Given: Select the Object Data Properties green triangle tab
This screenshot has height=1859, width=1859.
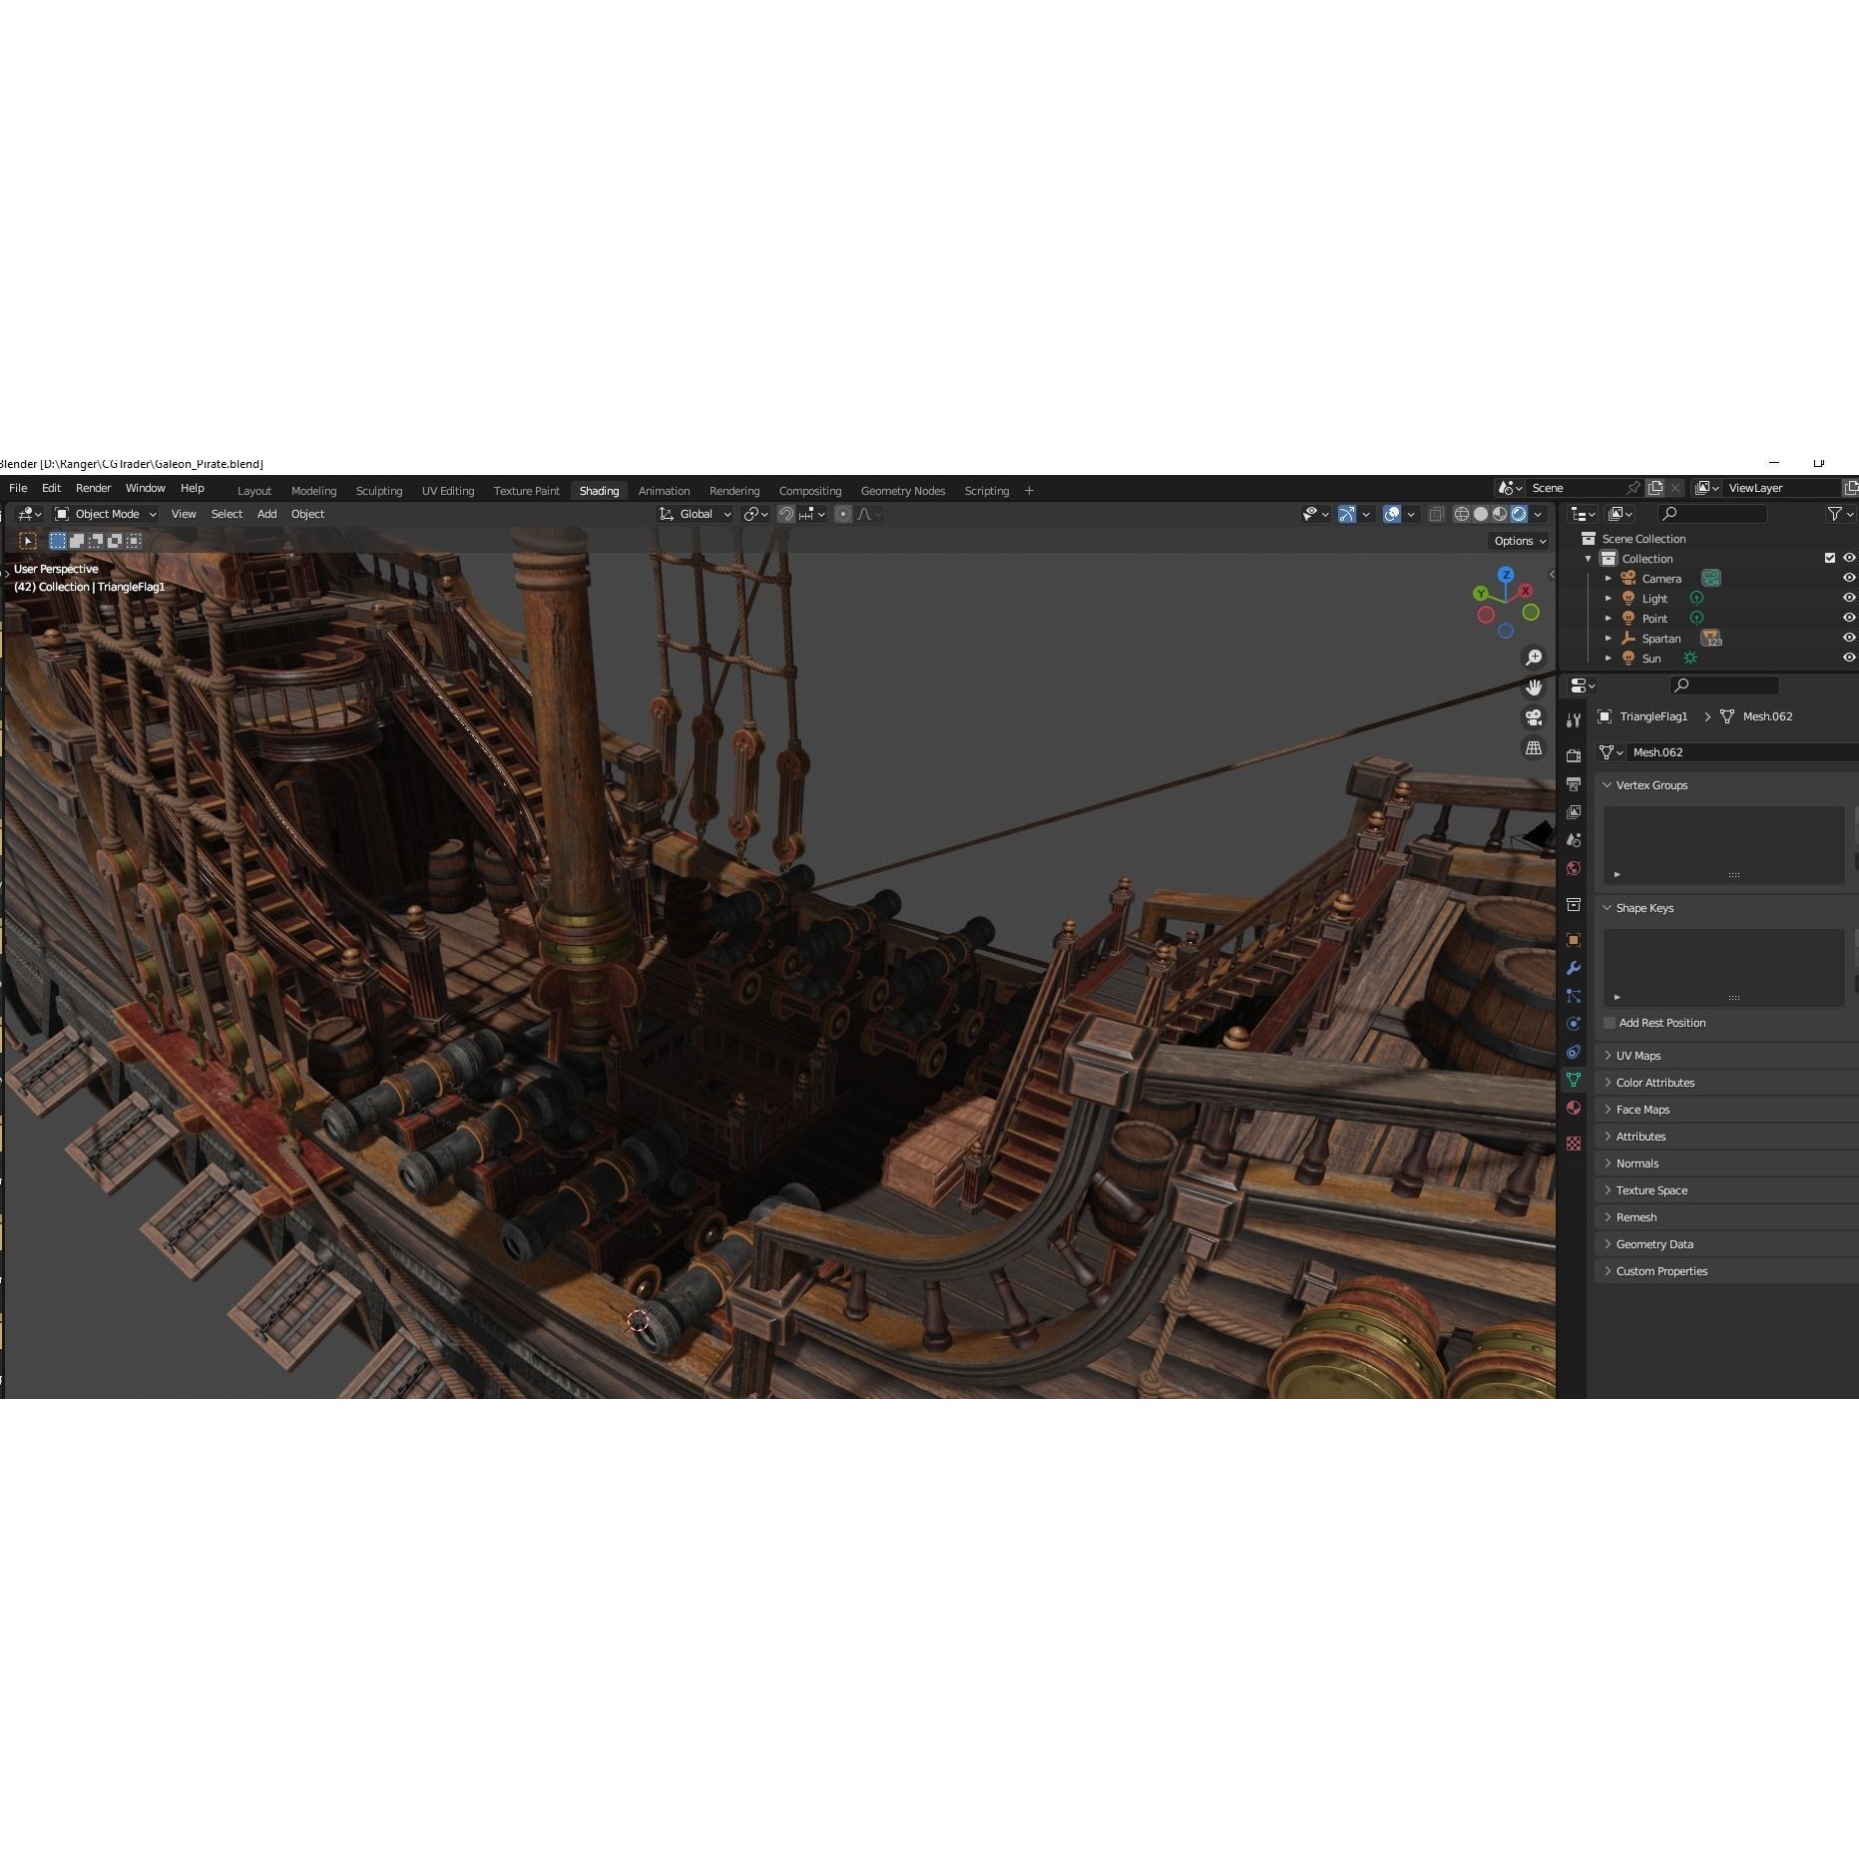Looking at the screenshot, I should pyautogui.click(x=1574, y=1079).
